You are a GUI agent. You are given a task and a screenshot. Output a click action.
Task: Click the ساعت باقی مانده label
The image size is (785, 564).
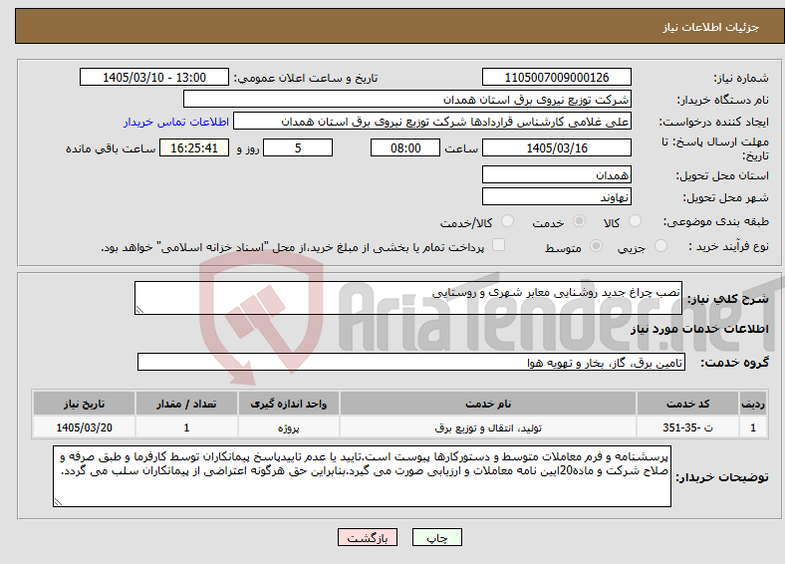click(111, 148)
